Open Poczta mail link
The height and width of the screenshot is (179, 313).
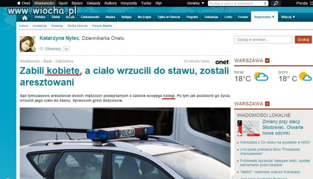[302, 3]
